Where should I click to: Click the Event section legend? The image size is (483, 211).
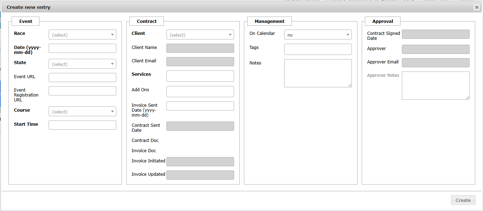pyautogui.click(x=26, y=21)
